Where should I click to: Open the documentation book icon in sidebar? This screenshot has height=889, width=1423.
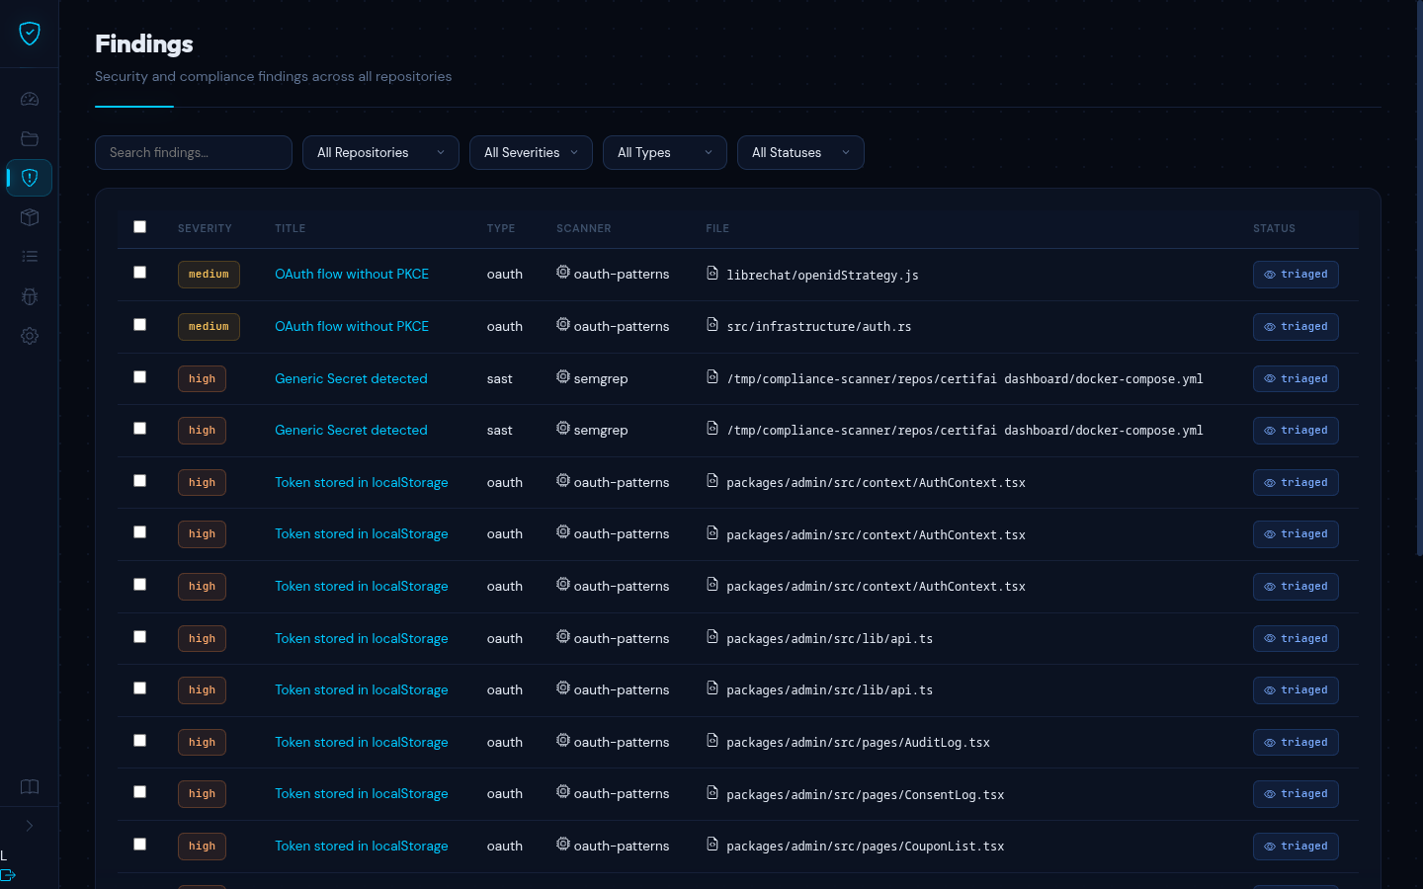tap(30, 786)
